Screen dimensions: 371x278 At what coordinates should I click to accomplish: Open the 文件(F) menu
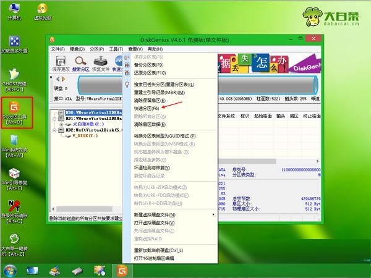pyautogui.click(x=58, y=49)
